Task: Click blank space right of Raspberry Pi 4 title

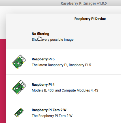Action: click(x=87, y=85)
